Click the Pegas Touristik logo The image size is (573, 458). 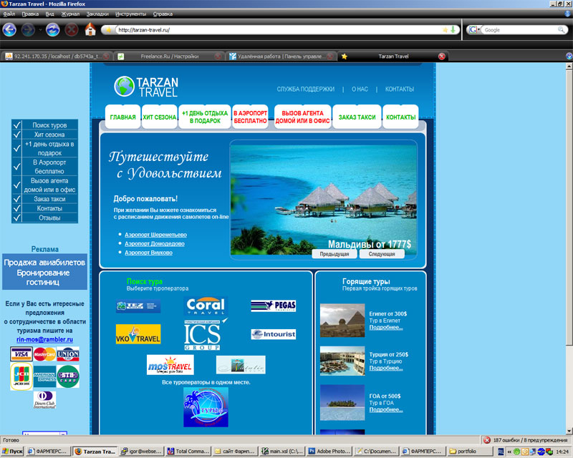coord(274,305)
